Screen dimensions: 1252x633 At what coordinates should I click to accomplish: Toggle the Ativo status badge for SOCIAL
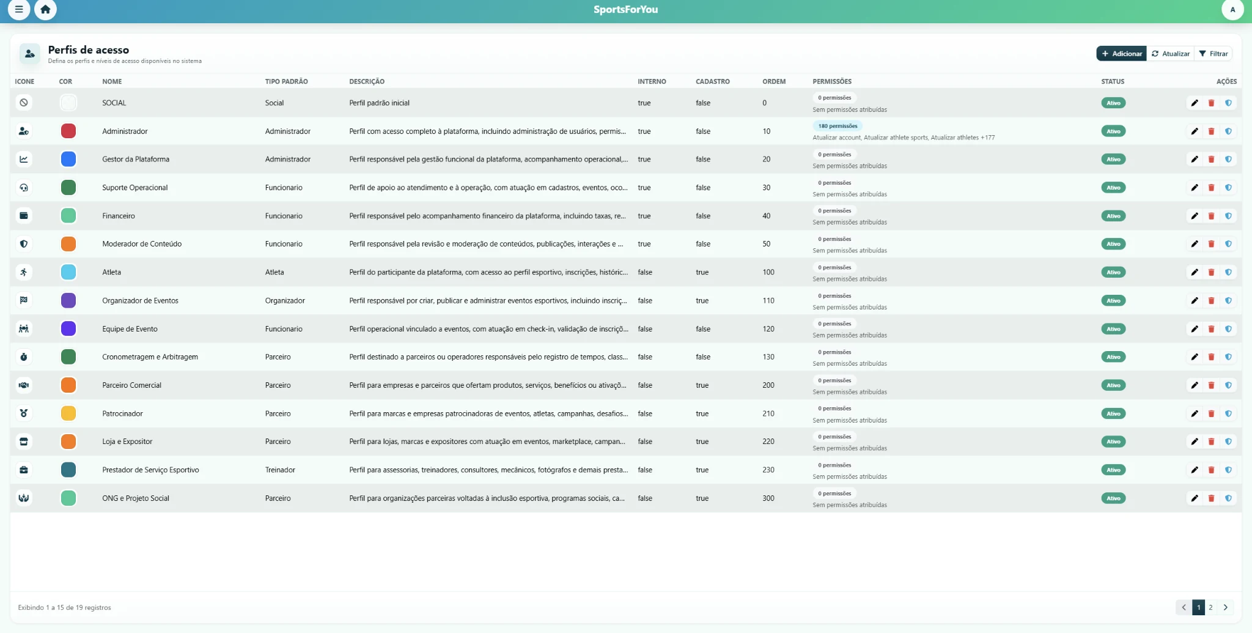pos(1113,103)
